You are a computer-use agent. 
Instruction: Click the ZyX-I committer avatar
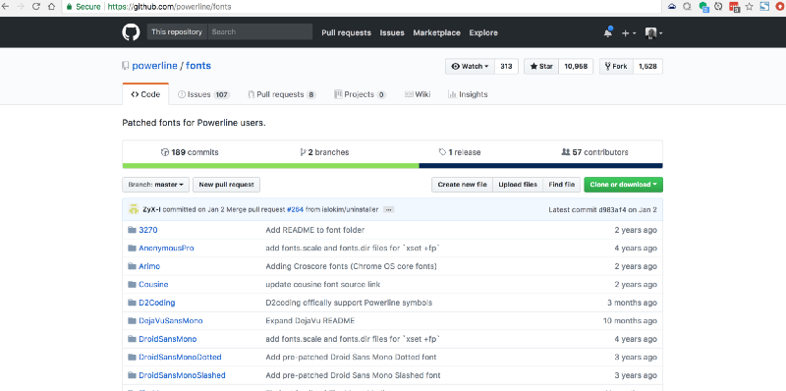click(134, 209)
